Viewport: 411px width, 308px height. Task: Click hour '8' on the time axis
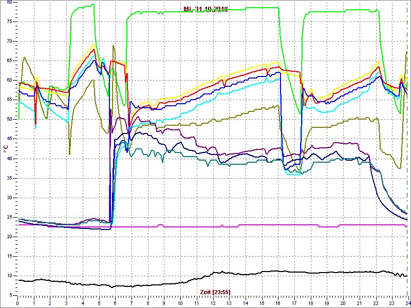[148, 303]
